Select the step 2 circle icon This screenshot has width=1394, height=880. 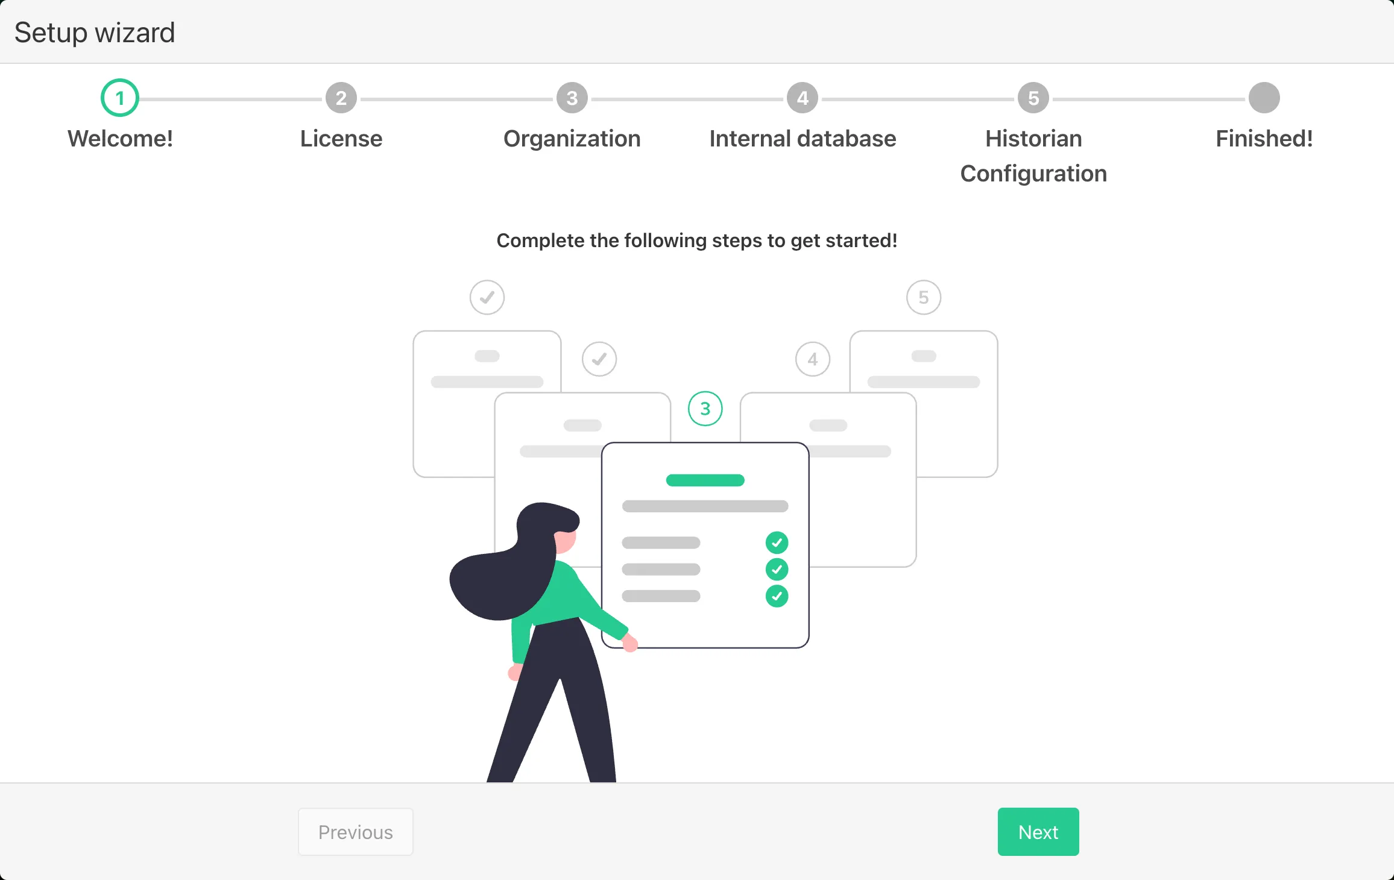click(x=341, y=98)
